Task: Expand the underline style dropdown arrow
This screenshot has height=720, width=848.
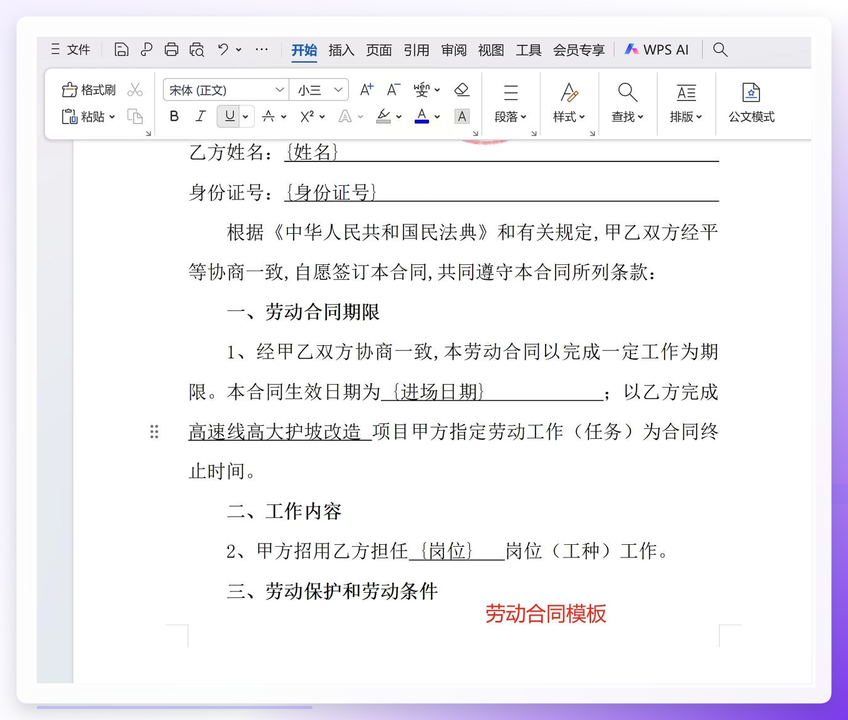Action: [246, 117]
